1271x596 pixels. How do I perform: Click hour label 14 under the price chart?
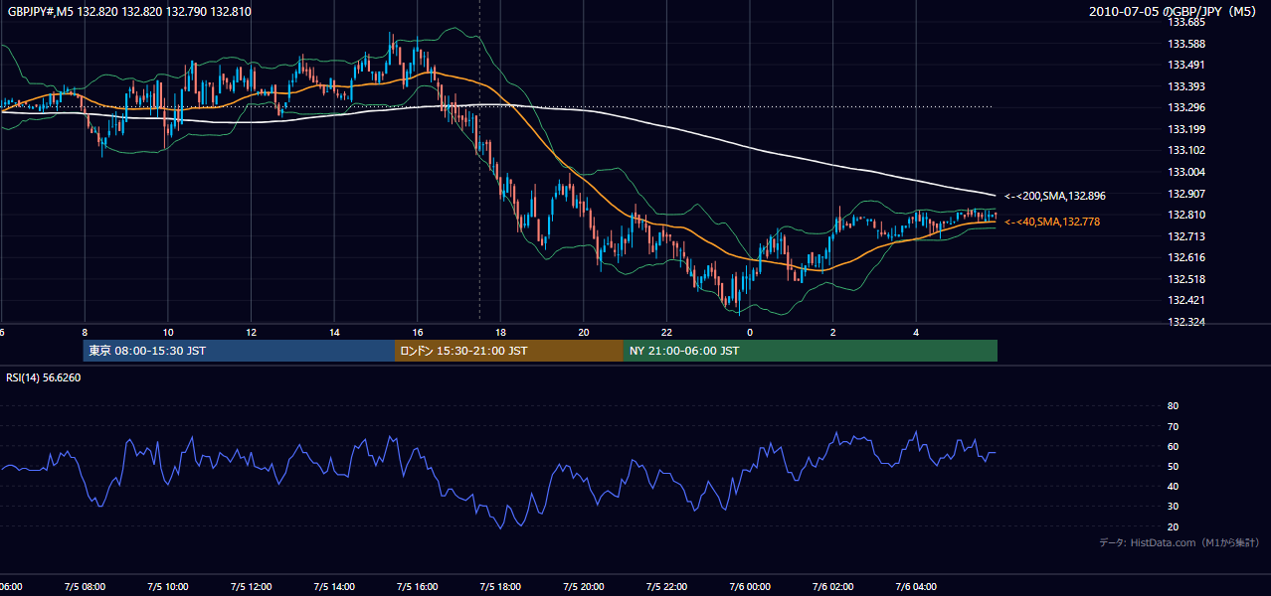334,333
